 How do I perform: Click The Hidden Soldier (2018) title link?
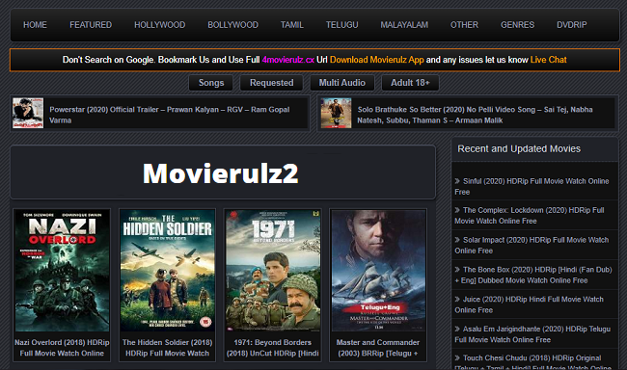click(167, 348)
